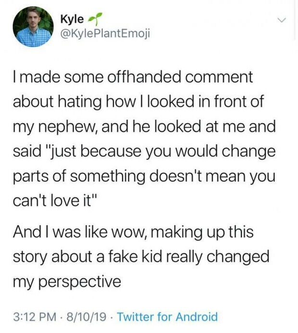298x333 pixels.
Task: Click the scrollbar track on the right edge
Action: click(295, 20)
